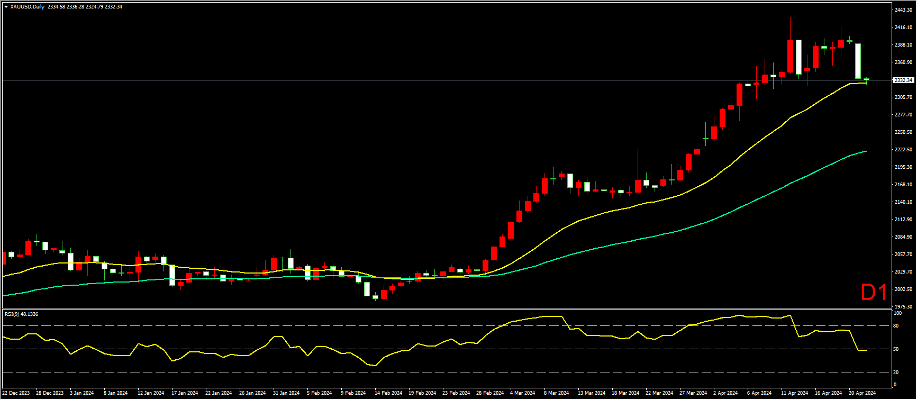Click the 17 Jan 2024 date label

185,393
